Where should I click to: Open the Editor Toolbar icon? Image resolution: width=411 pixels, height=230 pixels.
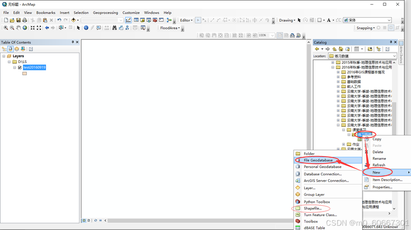(128, 20)
